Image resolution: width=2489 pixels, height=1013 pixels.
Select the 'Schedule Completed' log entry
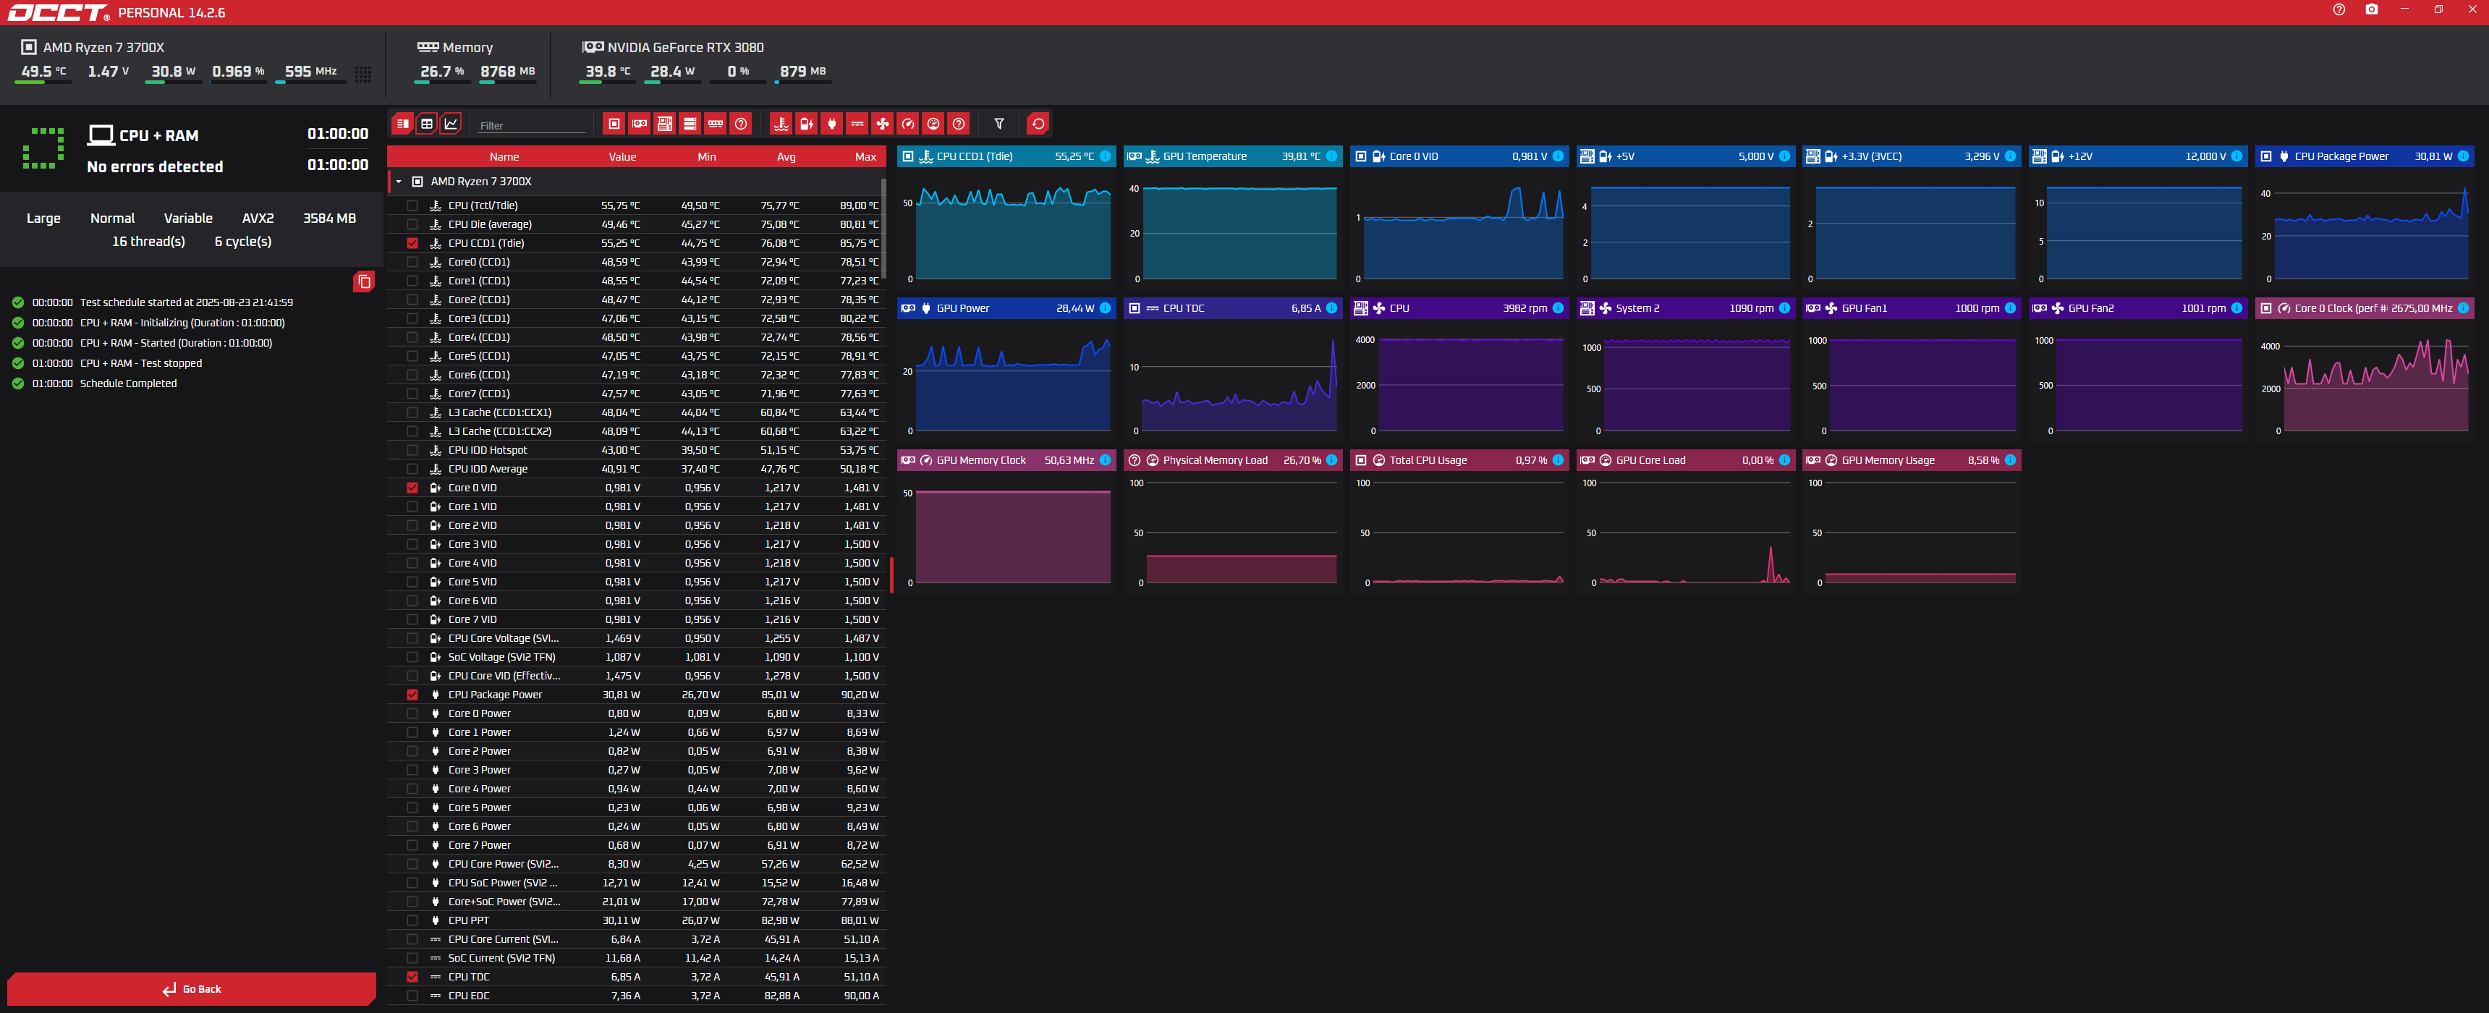[x=127, y=383]
